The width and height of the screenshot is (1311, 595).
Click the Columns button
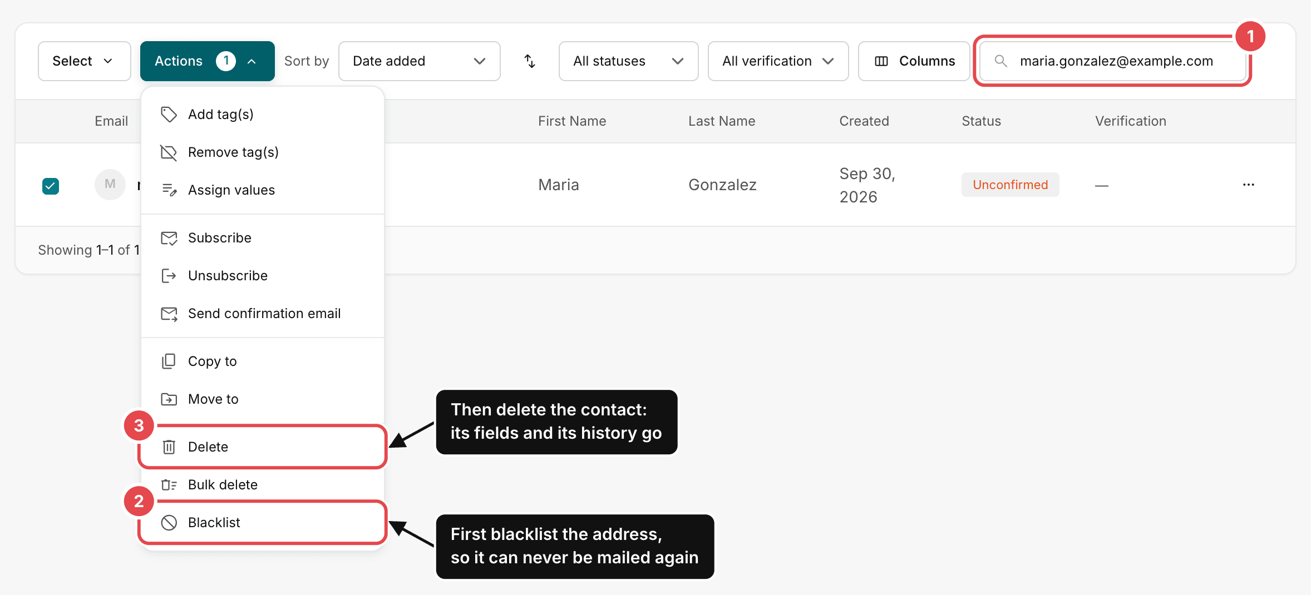[x=914, y=61]
